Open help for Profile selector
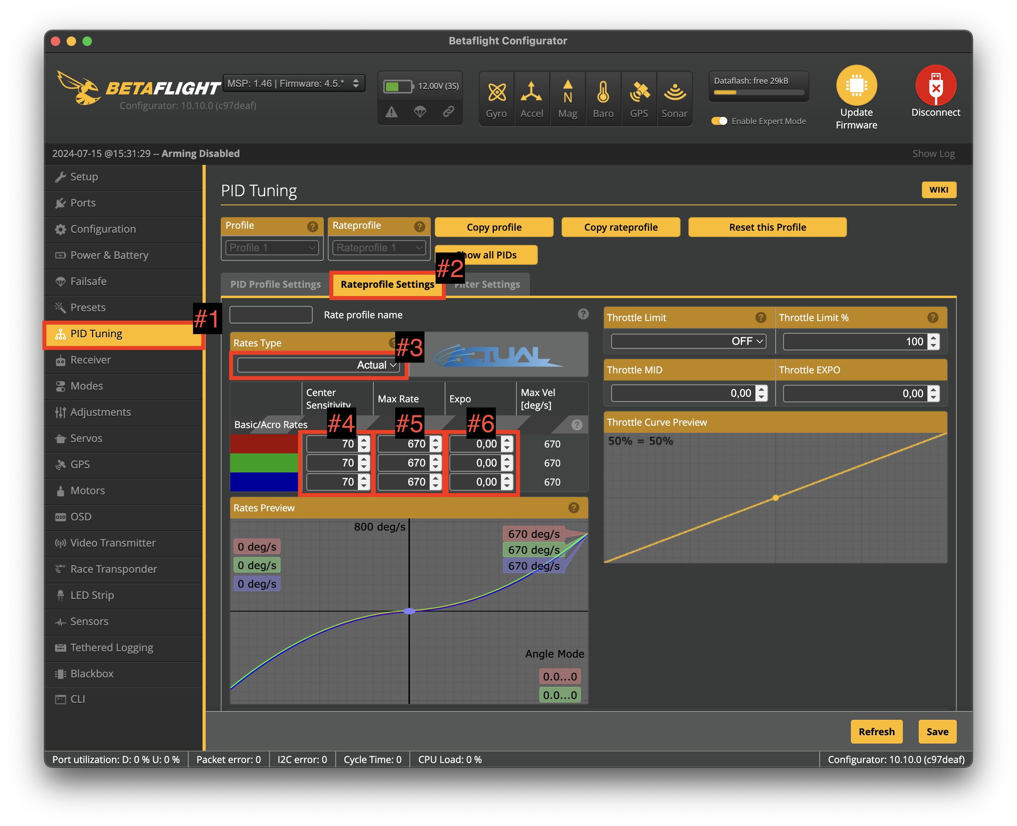Image resolution: width=1017 pixels, height=826 pixels. pos(312,226)
